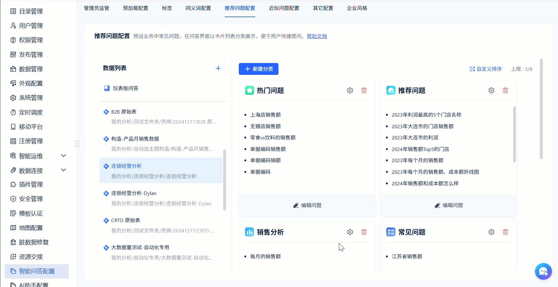Select the 连锁经营分析 dataset
Viewport: 558px width, 287px height.
[161, 171]
